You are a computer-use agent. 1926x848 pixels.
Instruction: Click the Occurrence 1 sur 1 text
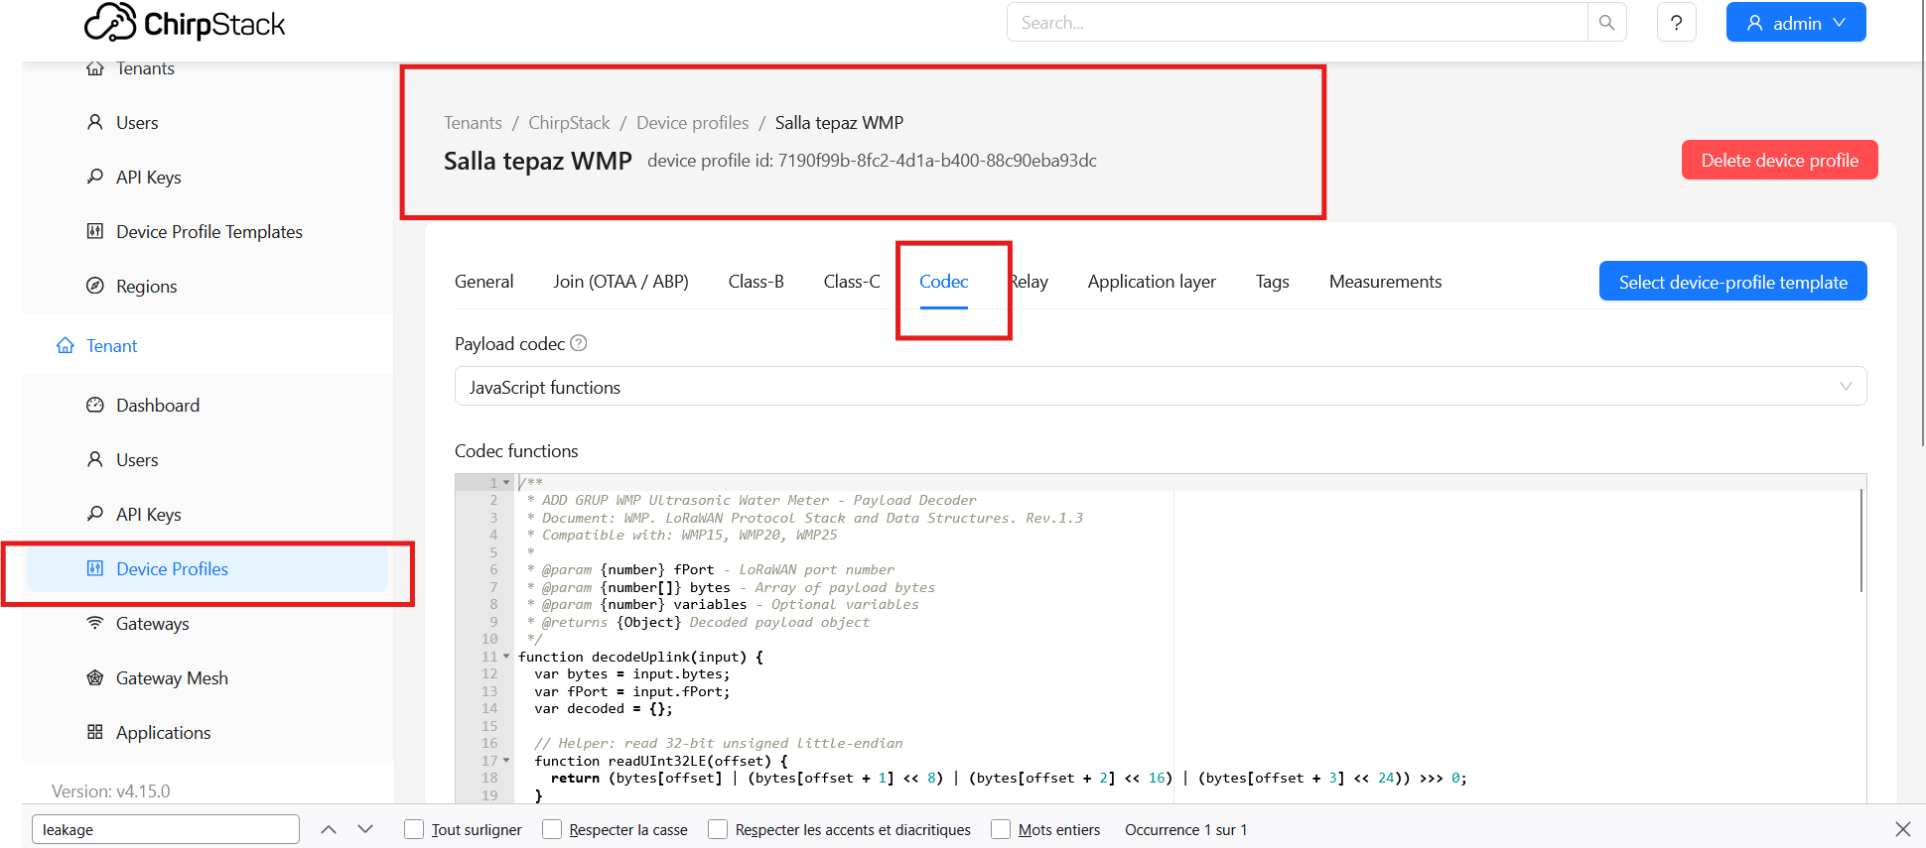pos(1185,829)
